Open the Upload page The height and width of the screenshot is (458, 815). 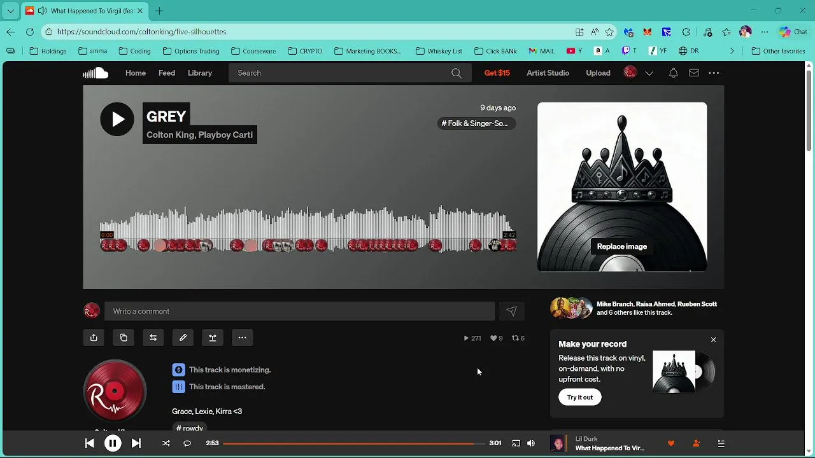click(598, 73)
